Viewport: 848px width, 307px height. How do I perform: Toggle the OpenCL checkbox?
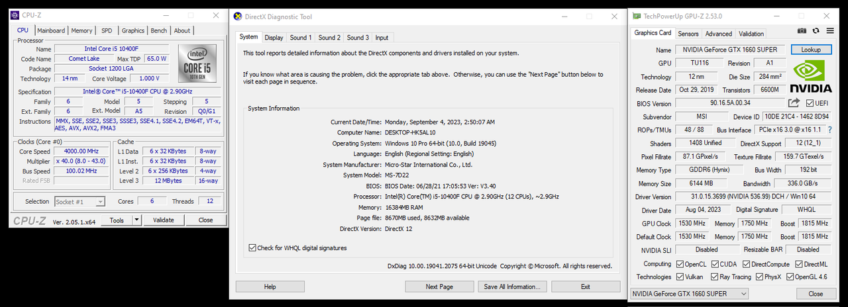(x=680, y=264)
